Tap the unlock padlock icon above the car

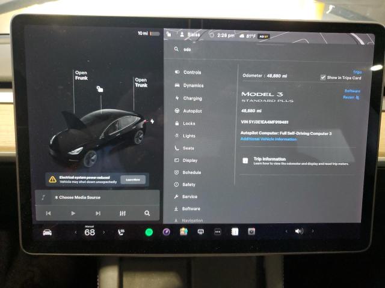100,89
